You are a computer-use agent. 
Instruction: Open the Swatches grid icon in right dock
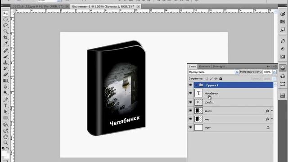pyautogui.click(x=283, y=22)
